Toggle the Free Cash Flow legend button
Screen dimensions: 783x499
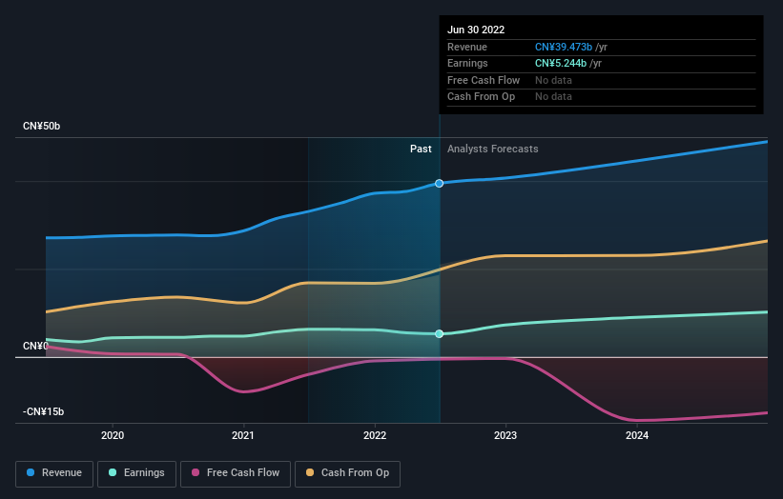point(236,473)
